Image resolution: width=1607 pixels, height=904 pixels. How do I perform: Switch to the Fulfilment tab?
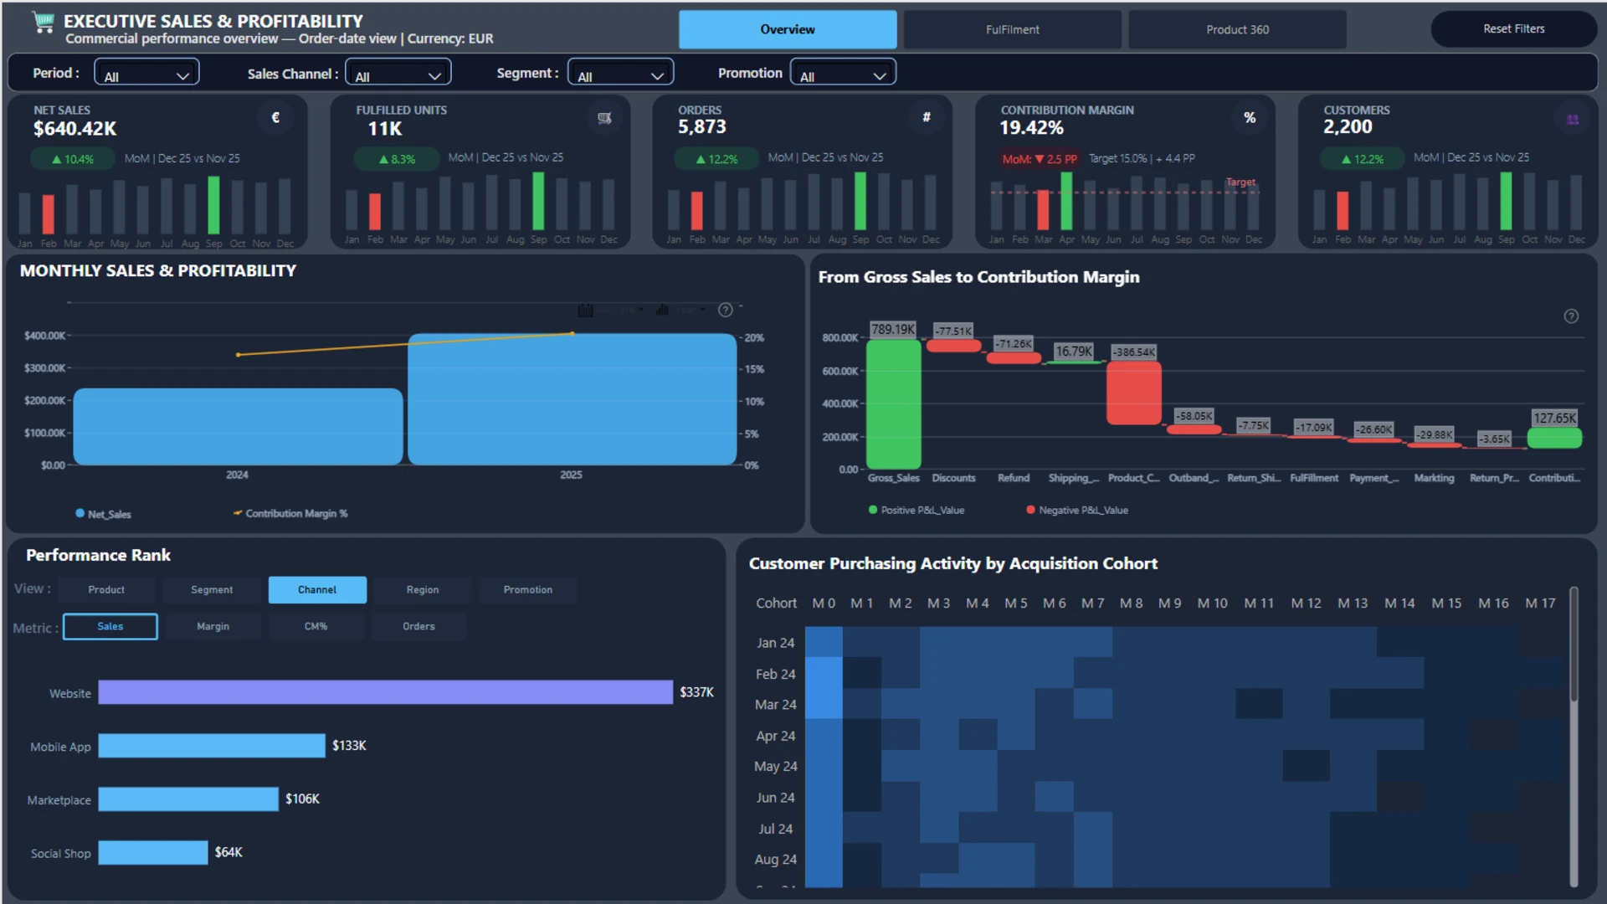1012,29
